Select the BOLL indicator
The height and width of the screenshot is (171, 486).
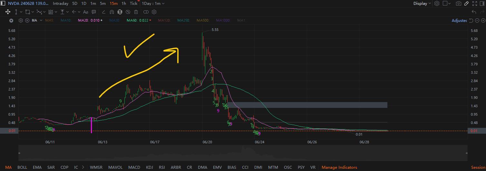click(x=22, y=167)
